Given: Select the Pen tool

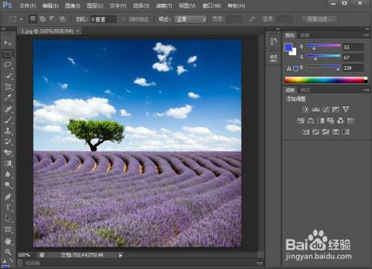Looking at the screenshot, I should pos(7,196).
